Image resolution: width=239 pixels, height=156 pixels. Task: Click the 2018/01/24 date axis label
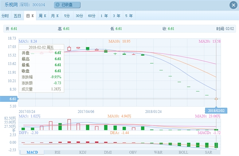pyautogui.click(x=153, y=112)
